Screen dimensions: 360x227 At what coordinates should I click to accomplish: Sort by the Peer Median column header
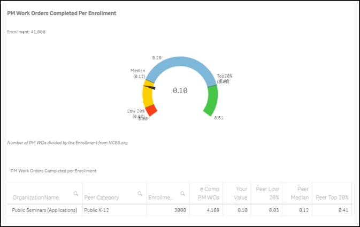tap(300, 193)
